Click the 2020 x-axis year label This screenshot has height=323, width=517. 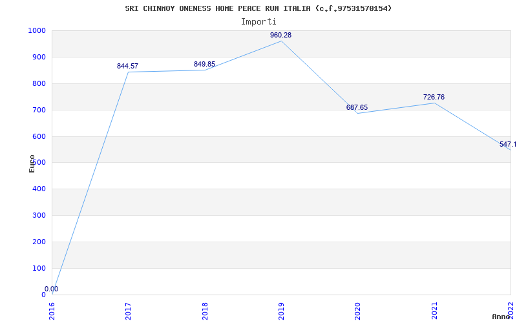(x=358, y=311)
